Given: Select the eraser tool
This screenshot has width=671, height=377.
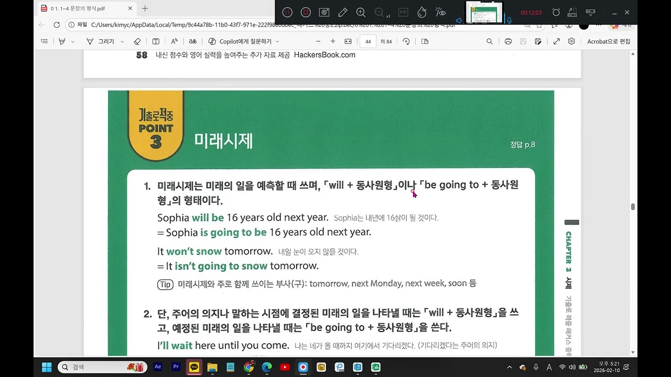Looking at the screenshot, I should pyautogui.click(x=137, y=41).
